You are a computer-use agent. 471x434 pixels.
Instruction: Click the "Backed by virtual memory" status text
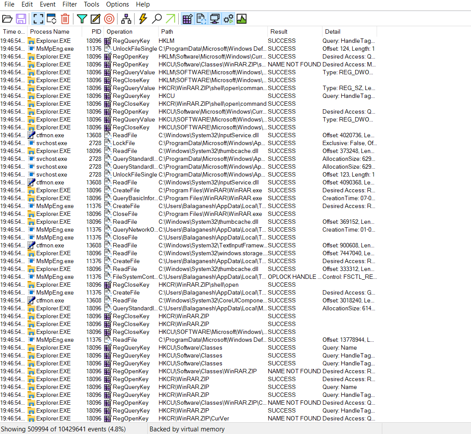(187, 429)
